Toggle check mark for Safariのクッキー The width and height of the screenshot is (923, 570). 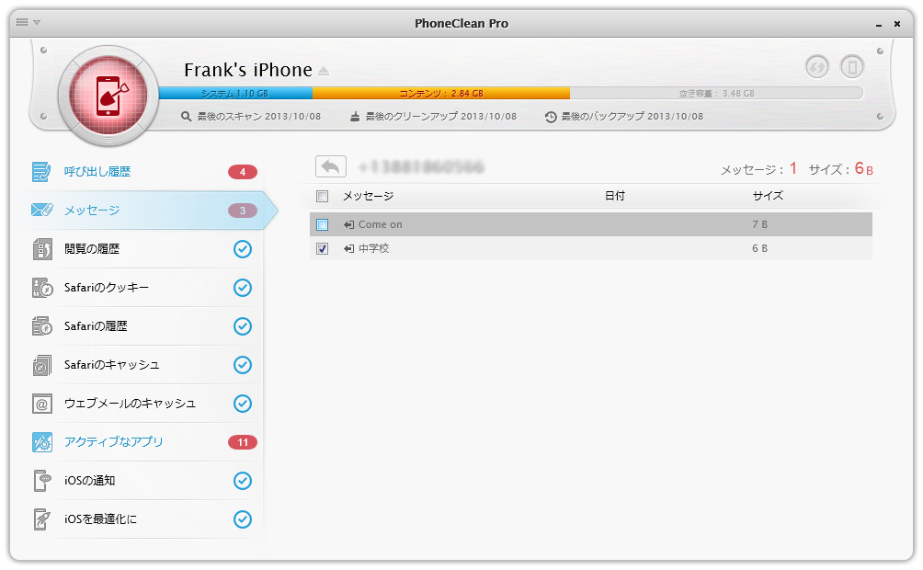pyautogui.click(x=243, y=288)
